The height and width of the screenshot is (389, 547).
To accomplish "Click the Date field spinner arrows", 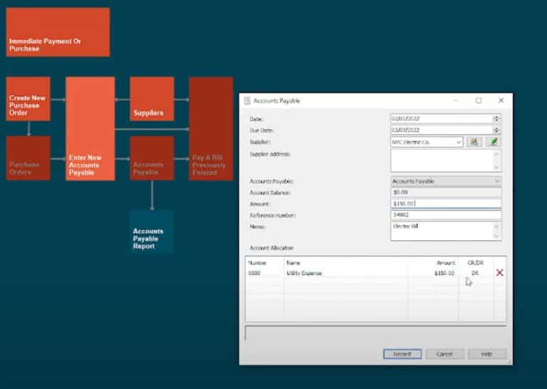I will point(496,119).
